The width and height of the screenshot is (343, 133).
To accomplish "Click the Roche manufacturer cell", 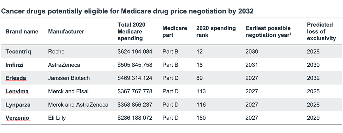I will (56, 52).
